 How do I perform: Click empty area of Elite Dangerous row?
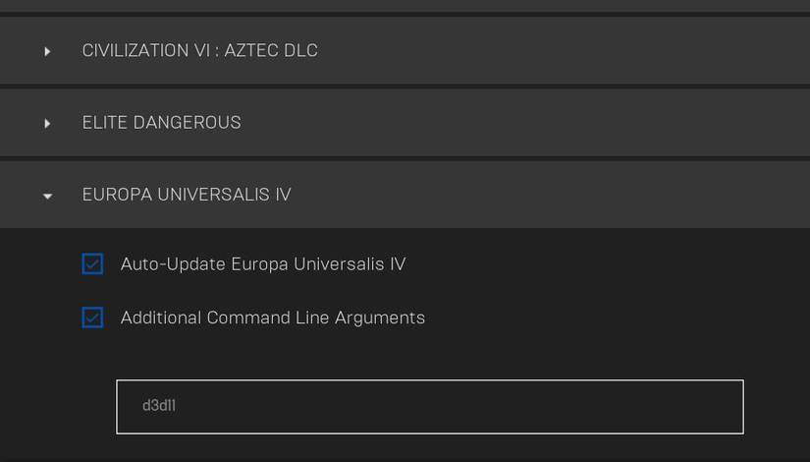[540, 123]
